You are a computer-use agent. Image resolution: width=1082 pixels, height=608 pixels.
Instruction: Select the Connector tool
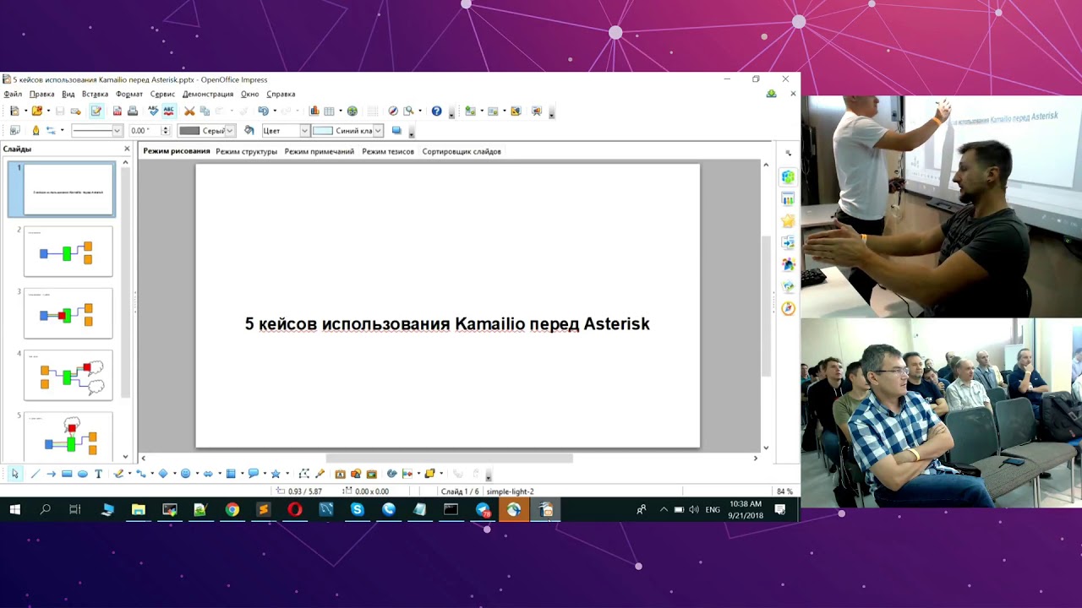point(139,474)
